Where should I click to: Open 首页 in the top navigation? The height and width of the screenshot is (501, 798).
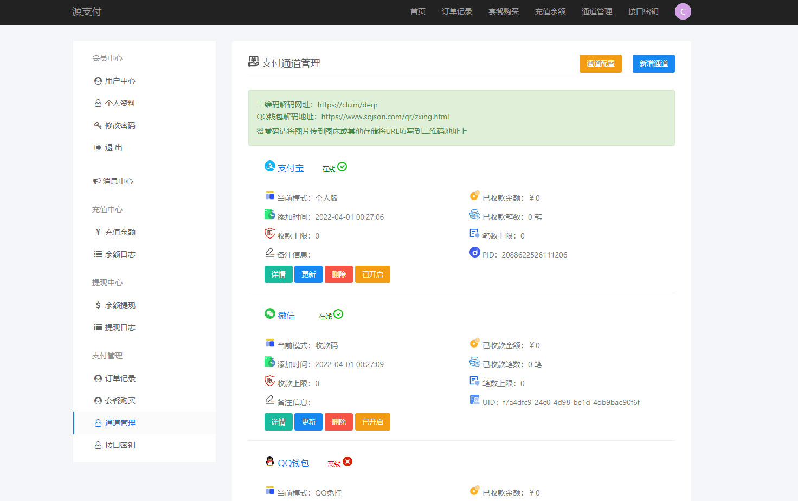point(418,11)
